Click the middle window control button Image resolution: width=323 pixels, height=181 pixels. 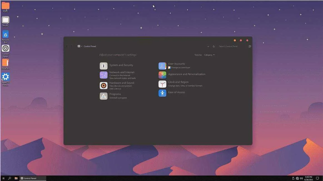pos(241,40)
